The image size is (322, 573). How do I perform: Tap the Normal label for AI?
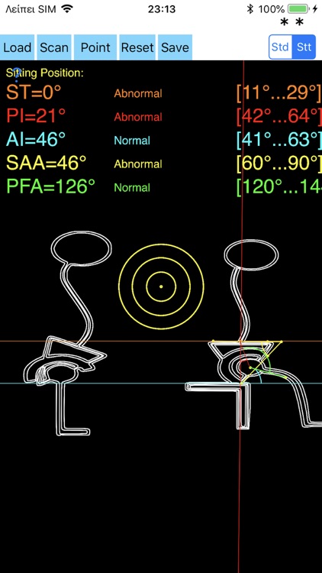pyautogui.click(x=132, y=141)
